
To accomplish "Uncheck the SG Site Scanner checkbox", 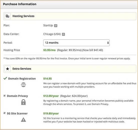I will [5, 113].
